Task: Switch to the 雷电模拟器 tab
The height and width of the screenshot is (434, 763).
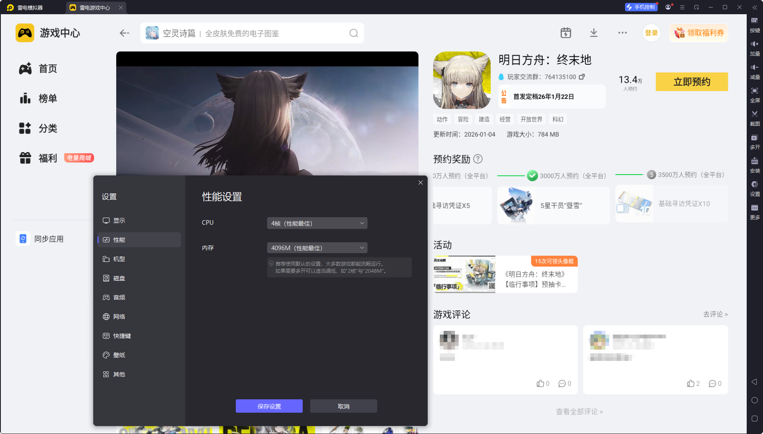Action: point(26,8)
